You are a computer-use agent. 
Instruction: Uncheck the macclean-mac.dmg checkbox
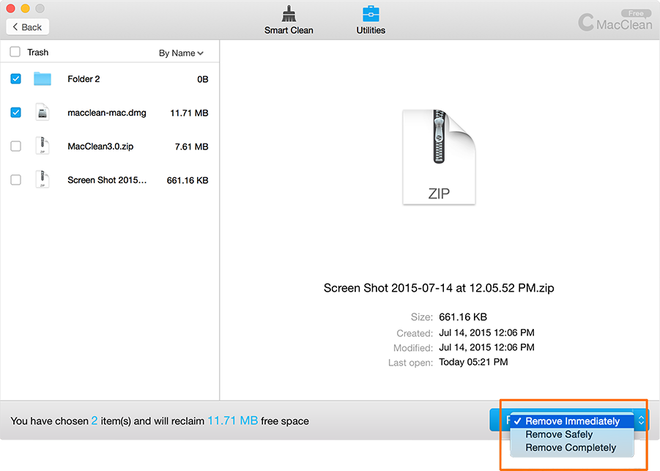click(16, 112)
